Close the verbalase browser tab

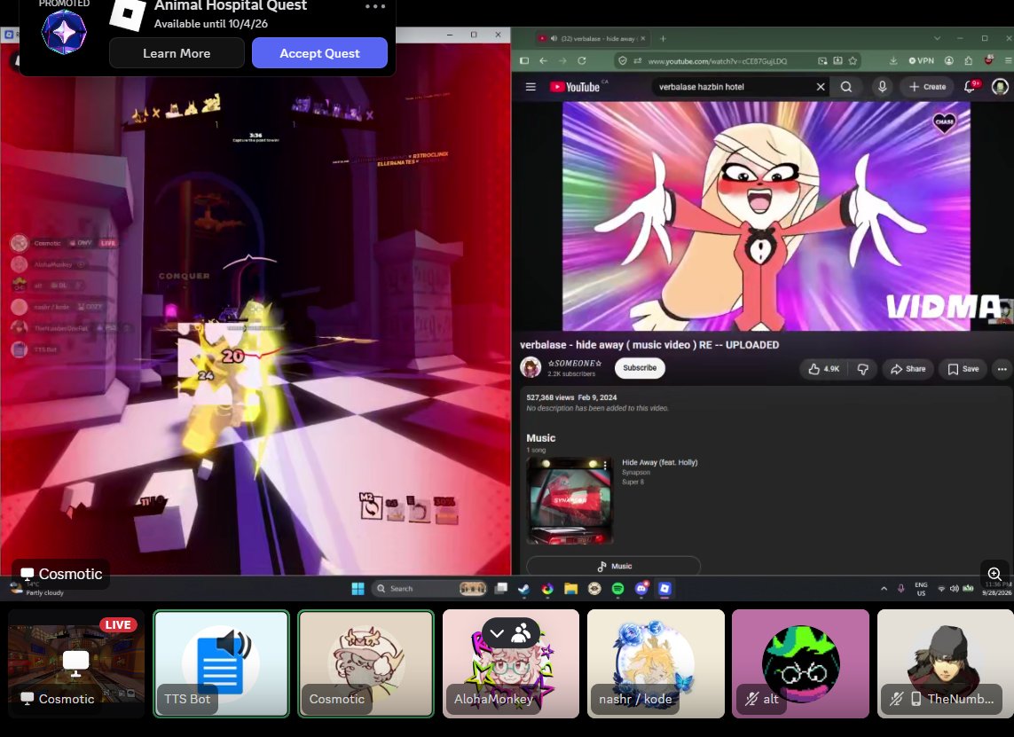[643, 39]
